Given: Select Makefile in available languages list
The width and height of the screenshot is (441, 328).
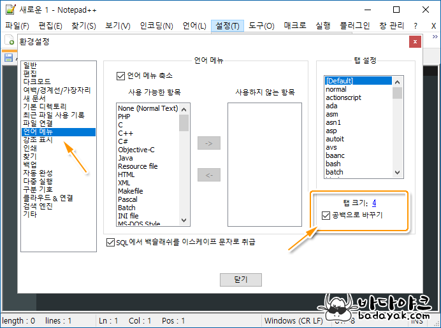Looking at the screenshot, I should [x=148, y=191].
